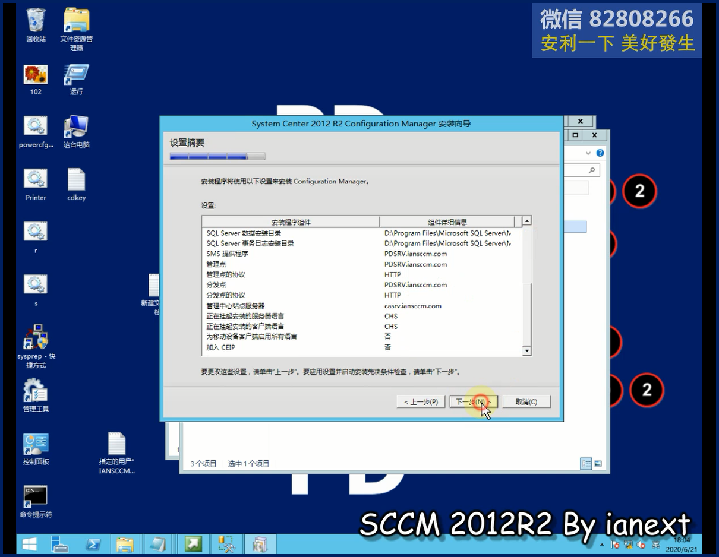The height and width of the screenshot is (557, 719).
Task: Select the sysprep 快捷方式 shortcut icon
Action: click(x=36, y=346)
